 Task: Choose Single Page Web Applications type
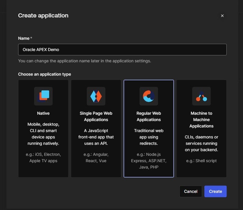click(96, 129)
